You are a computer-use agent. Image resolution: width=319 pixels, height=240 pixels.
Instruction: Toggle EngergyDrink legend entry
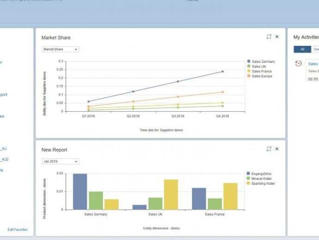[x=259, y=174]
